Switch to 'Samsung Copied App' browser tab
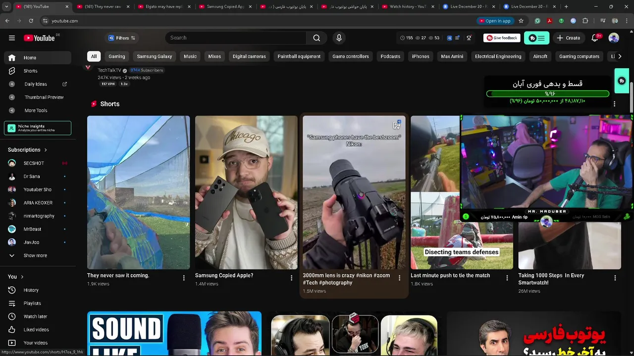The image size is (634, 356). click(224, 6)
